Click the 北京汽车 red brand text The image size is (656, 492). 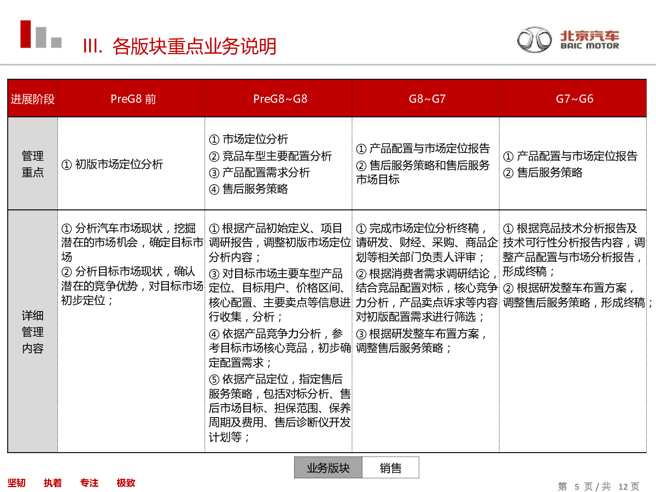click(590, 36)
